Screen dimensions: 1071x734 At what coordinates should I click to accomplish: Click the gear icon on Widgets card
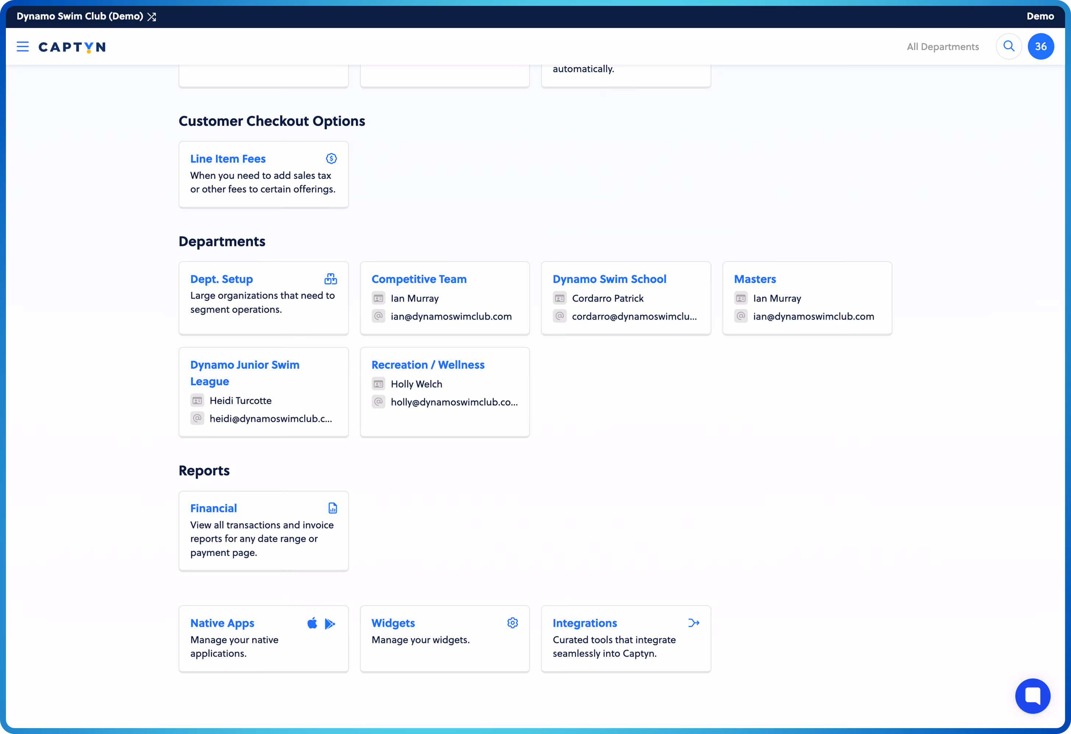point(512,623)
